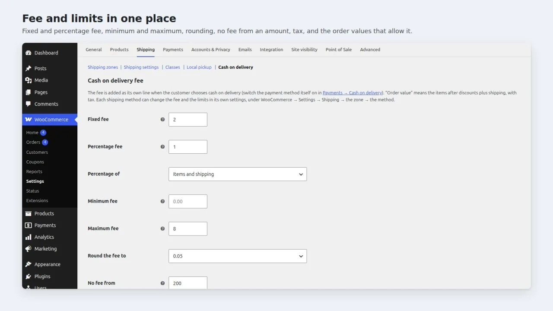Click the WooCommerce logo icon
This screenshot has height=311, width=553.
point(29,120)
